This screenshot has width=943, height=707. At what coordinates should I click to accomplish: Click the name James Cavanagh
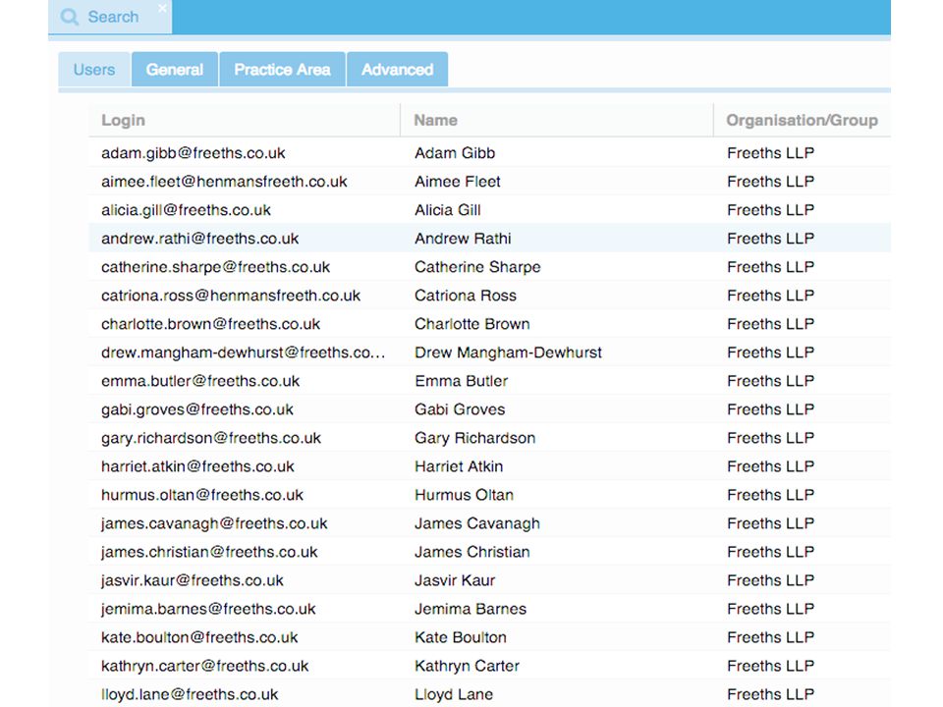[x=477, y=523]
